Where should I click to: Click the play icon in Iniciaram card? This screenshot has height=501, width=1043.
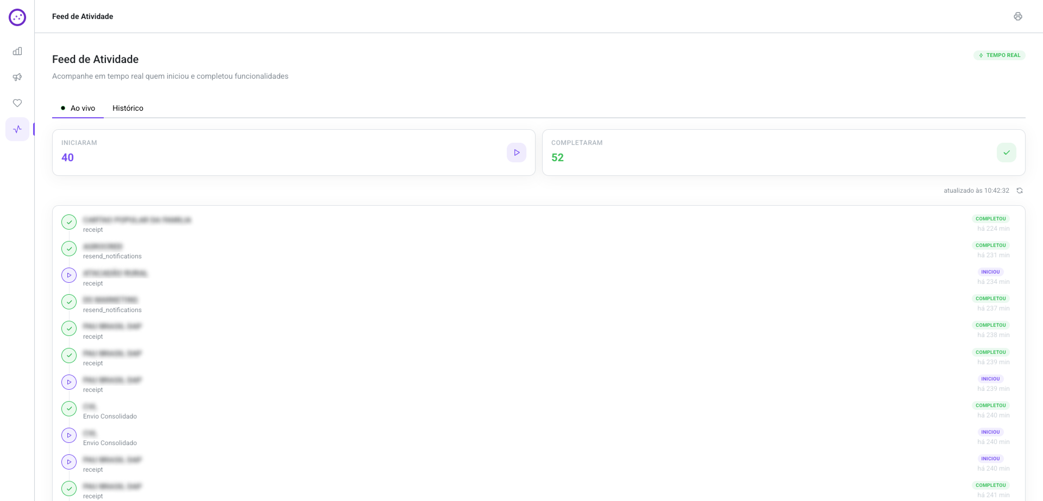(x=517, y=153)
